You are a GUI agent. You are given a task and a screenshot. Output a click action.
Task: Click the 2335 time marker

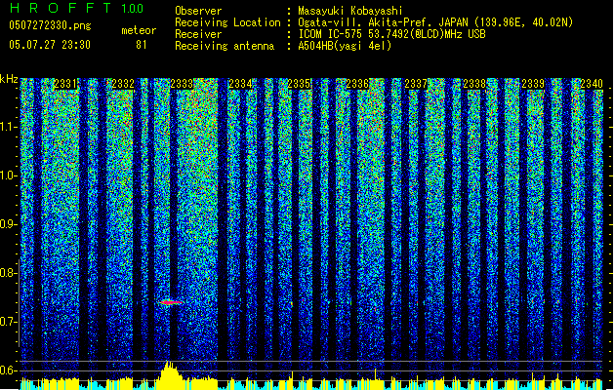299,84
